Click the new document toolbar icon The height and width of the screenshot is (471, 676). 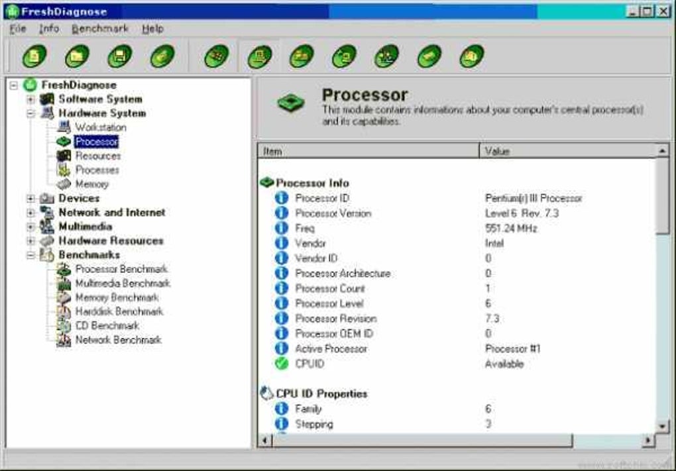click(34, 56)
